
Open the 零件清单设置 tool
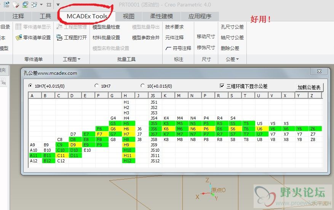pyautogui.click(x=33, y=37)
